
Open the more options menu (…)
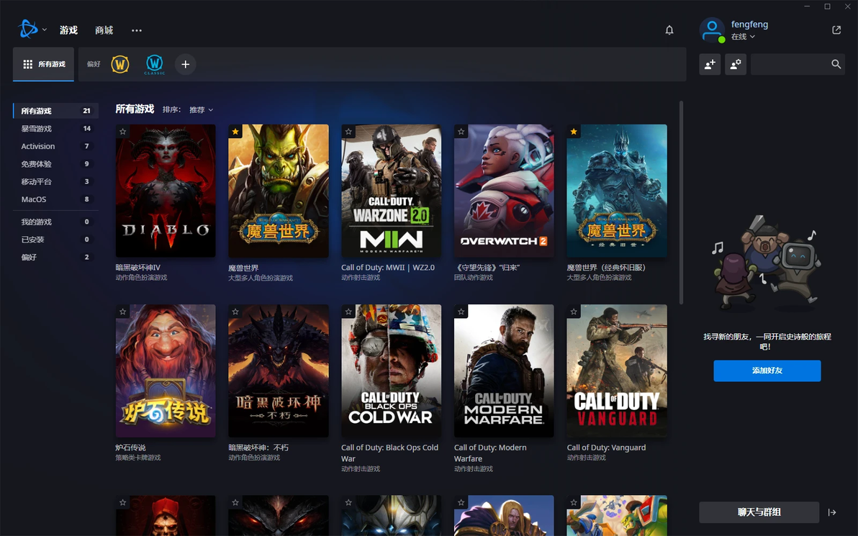pos(137,30)
